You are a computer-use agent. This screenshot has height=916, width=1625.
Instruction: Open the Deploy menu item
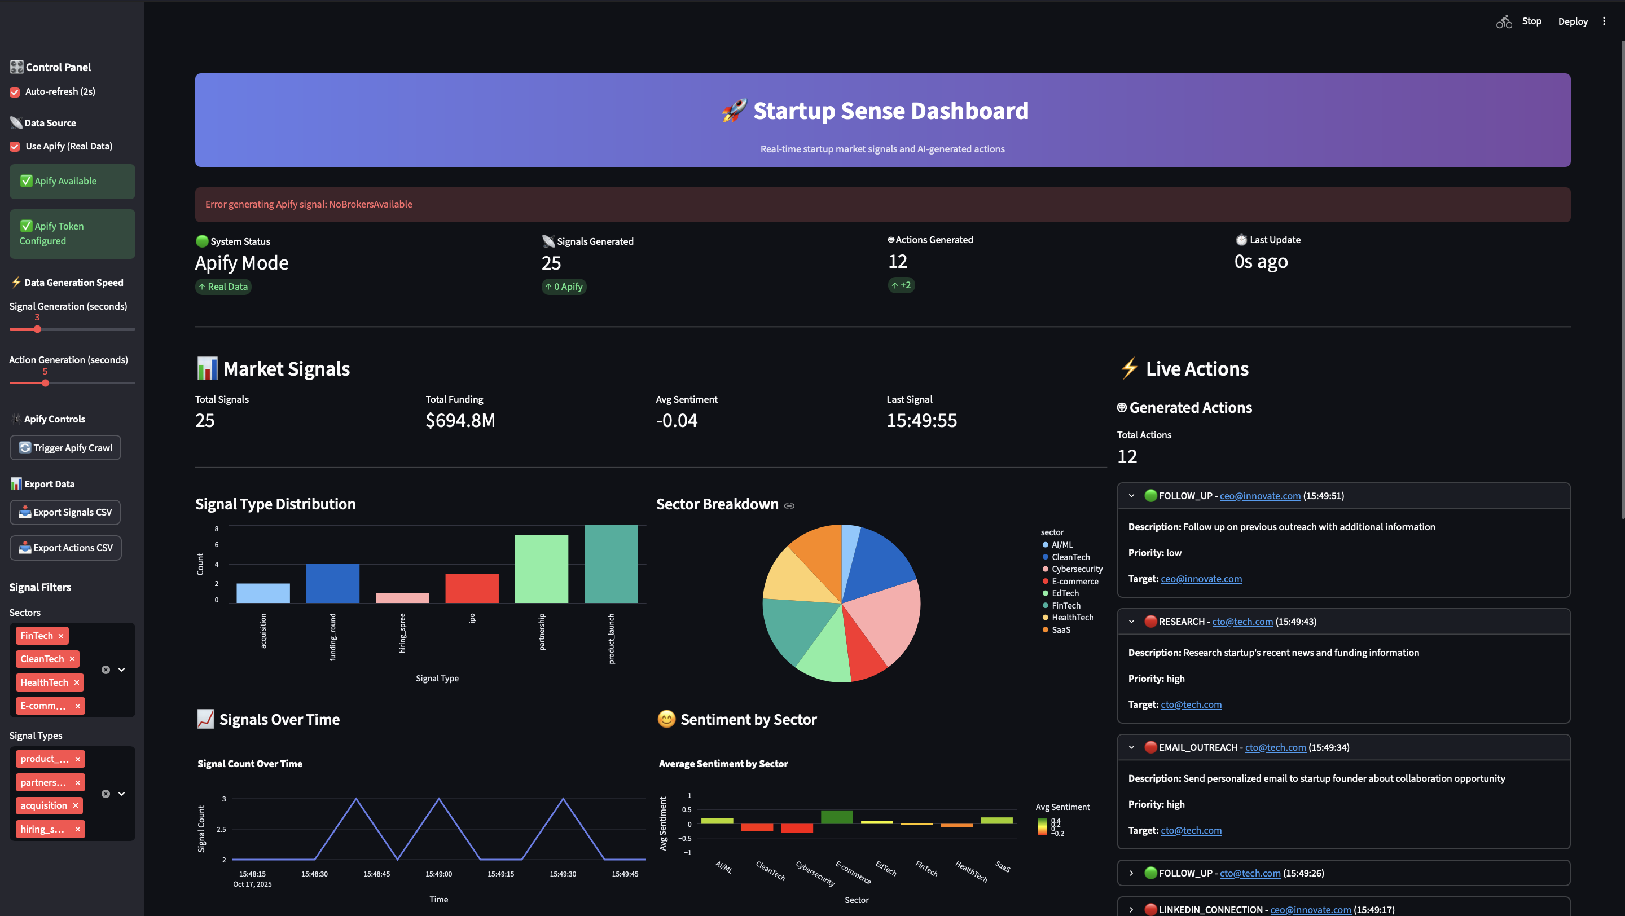[x=1572, y=21]
